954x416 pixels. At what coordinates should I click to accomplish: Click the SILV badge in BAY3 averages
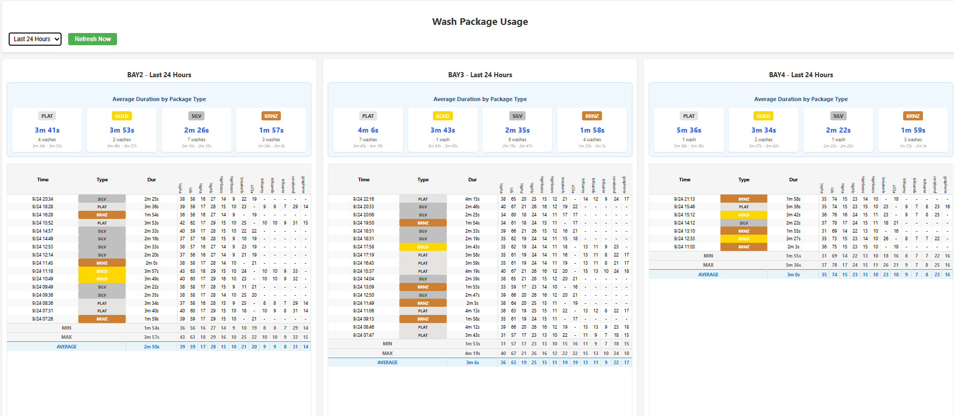pyautogui.click(x=517, y=116)
